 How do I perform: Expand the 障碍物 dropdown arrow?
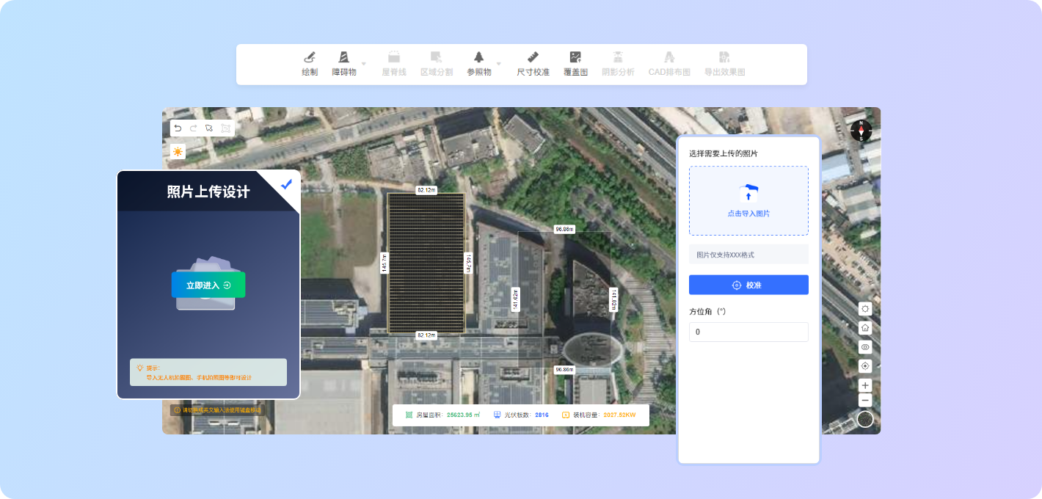(x=363, y=64)
